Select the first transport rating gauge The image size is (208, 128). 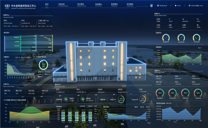click(x=166, y=38)
